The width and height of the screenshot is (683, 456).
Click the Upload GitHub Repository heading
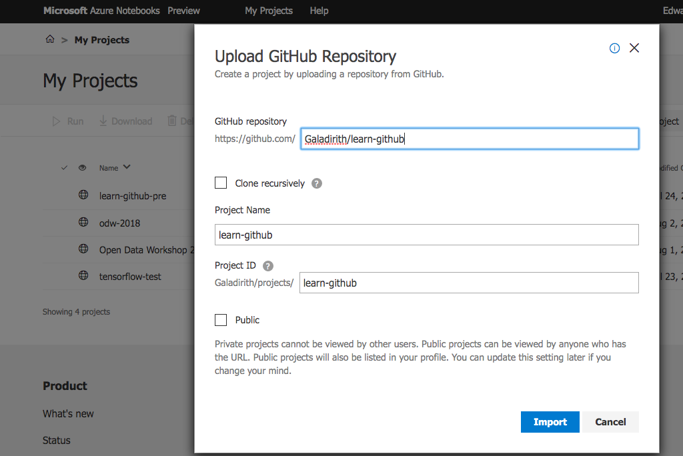tap(305, 57)
